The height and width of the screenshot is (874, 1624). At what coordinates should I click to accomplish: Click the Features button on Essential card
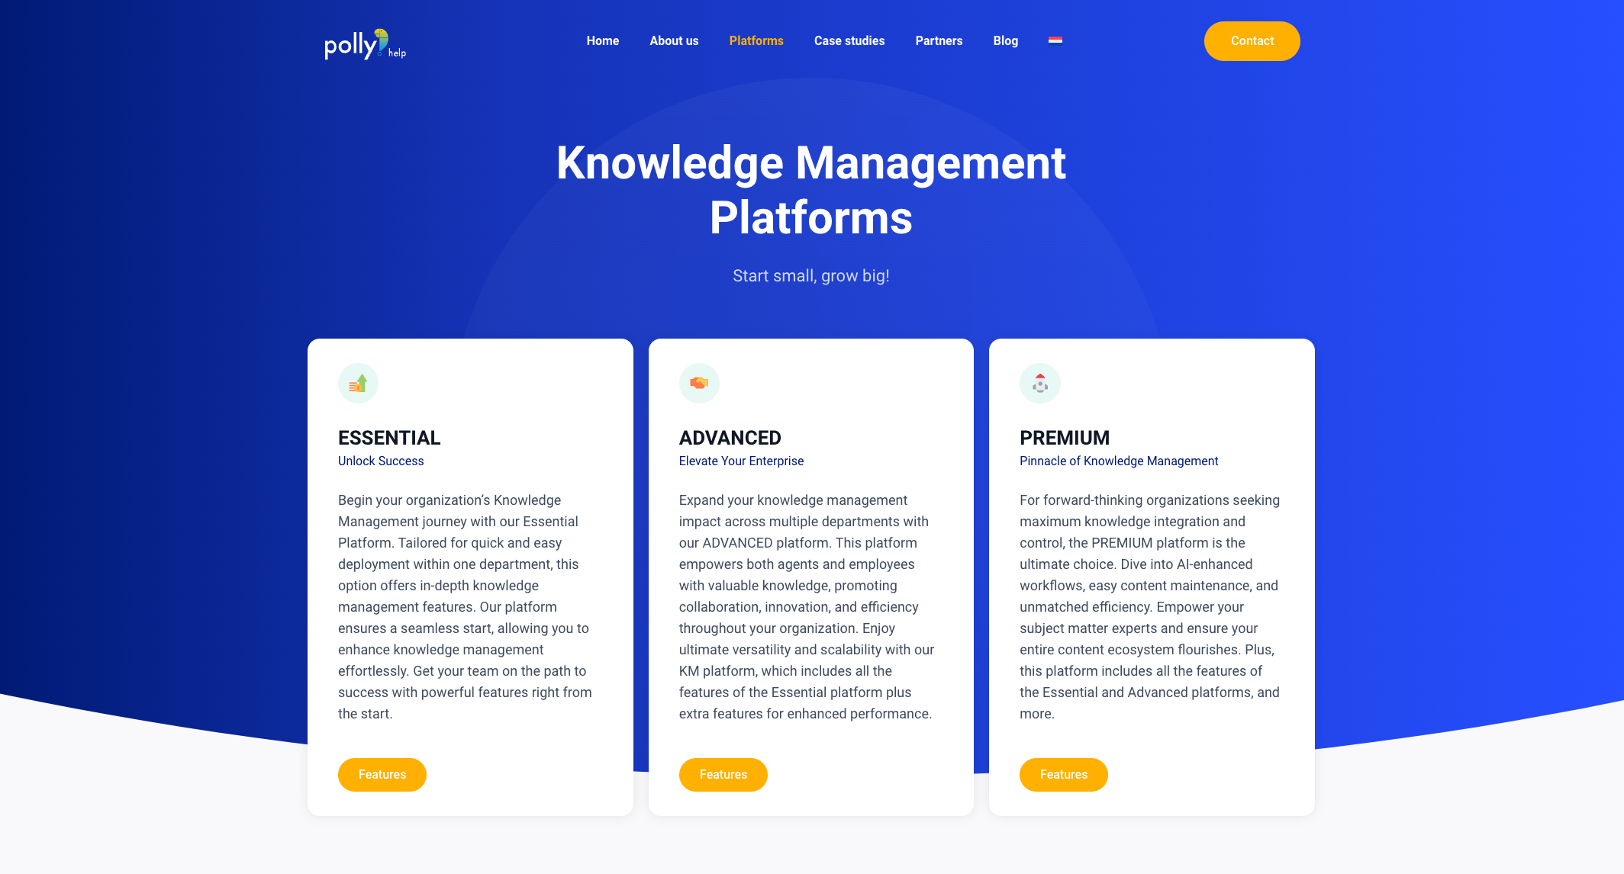pyautogui.click(x=382, y=774)
